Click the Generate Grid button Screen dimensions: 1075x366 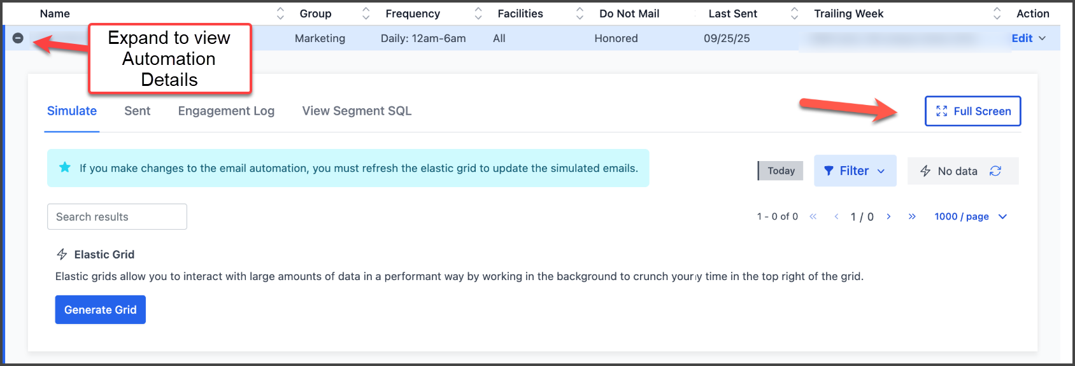click(x=101, y=309)
